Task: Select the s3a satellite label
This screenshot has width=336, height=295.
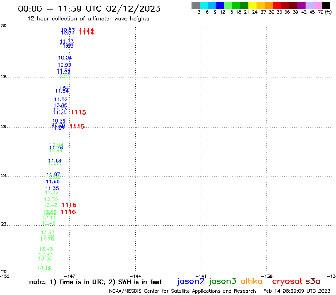Action: point(312,281)
